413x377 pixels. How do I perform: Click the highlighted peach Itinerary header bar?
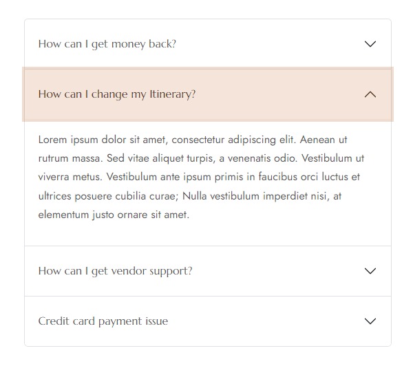coord(208,94)
